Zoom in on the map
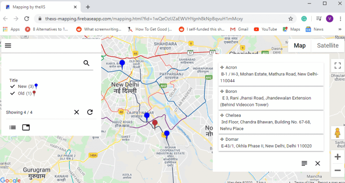 pos(337,157)
